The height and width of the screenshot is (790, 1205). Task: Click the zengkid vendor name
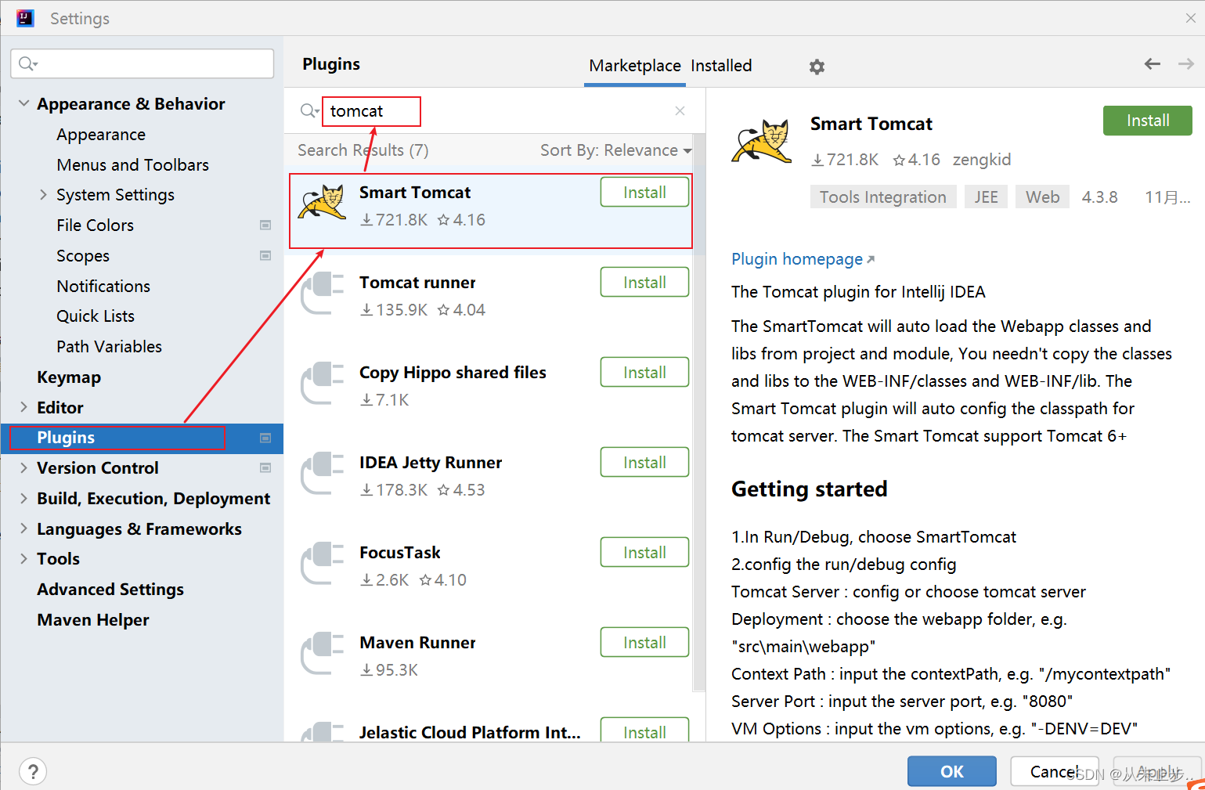pyautogui.click(x=982, y=160)
